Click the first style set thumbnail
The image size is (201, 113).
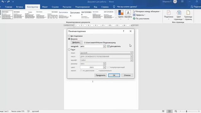point(7,15)
